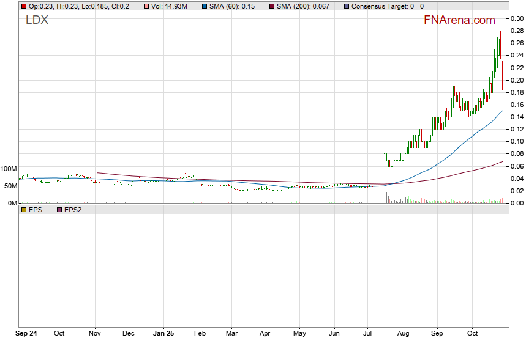The height and width of the screenshot is (346, 526).
Task: Click the 0.30 price axis label
Action: coord(517,18)
